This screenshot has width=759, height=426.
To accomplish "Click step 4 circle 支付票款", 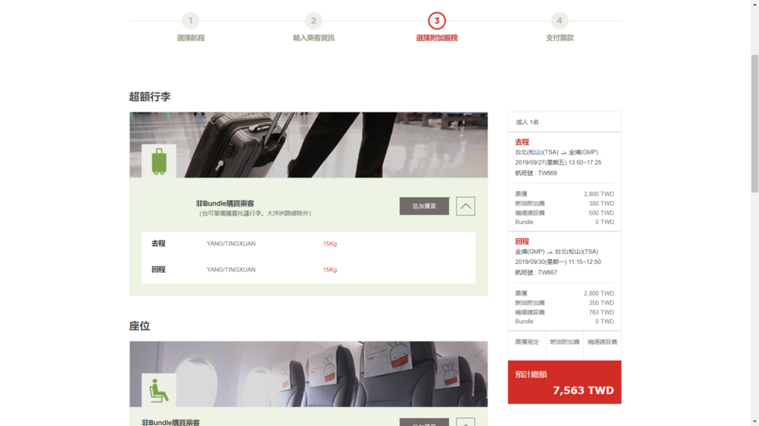I will (x=559, y=21).
